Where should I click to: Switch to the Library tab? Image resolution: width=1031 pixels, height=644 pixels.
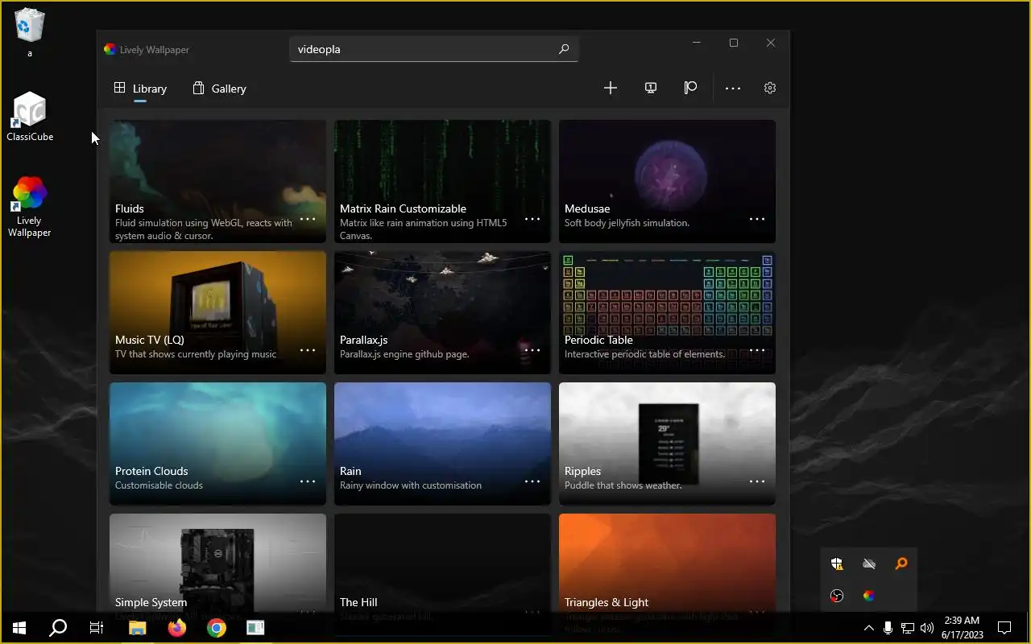click(x=141, y=89)
